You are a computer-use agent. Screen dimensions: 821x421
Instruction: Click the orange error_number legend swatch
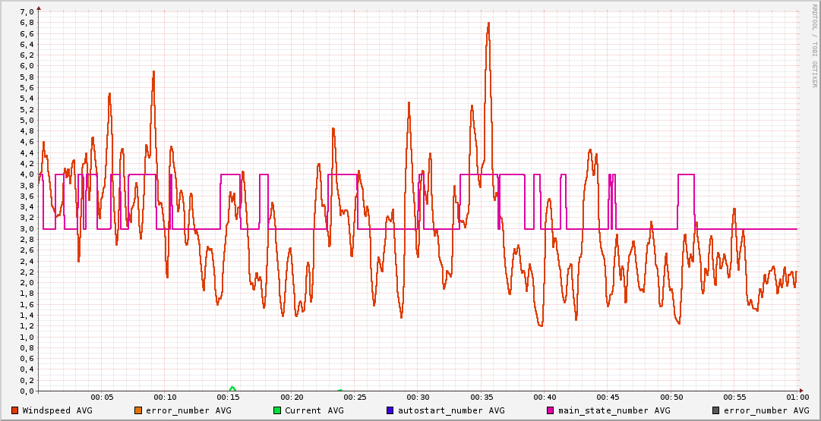[x=138, y=410]
